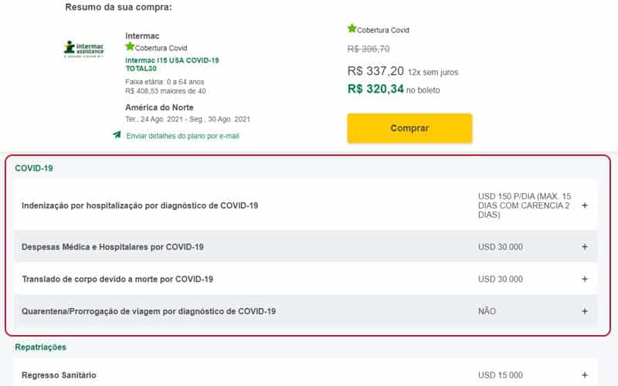Expand Quarentena/Prorrogação de viagem plus icon
618x386 pixels.
585,311
